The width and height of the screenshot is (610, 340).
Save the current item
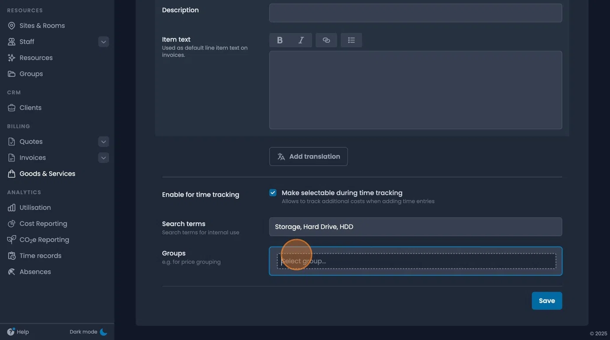coord(547,301)
